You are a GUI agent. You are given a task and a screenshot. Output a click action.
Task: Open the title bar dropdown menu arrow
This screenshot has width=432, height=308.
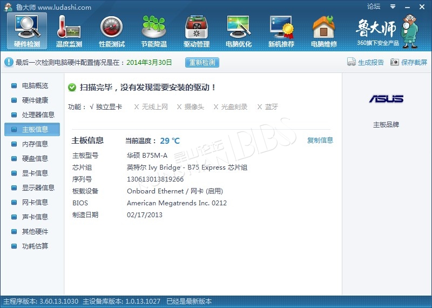pyautogui.click(x=393, y=6)
